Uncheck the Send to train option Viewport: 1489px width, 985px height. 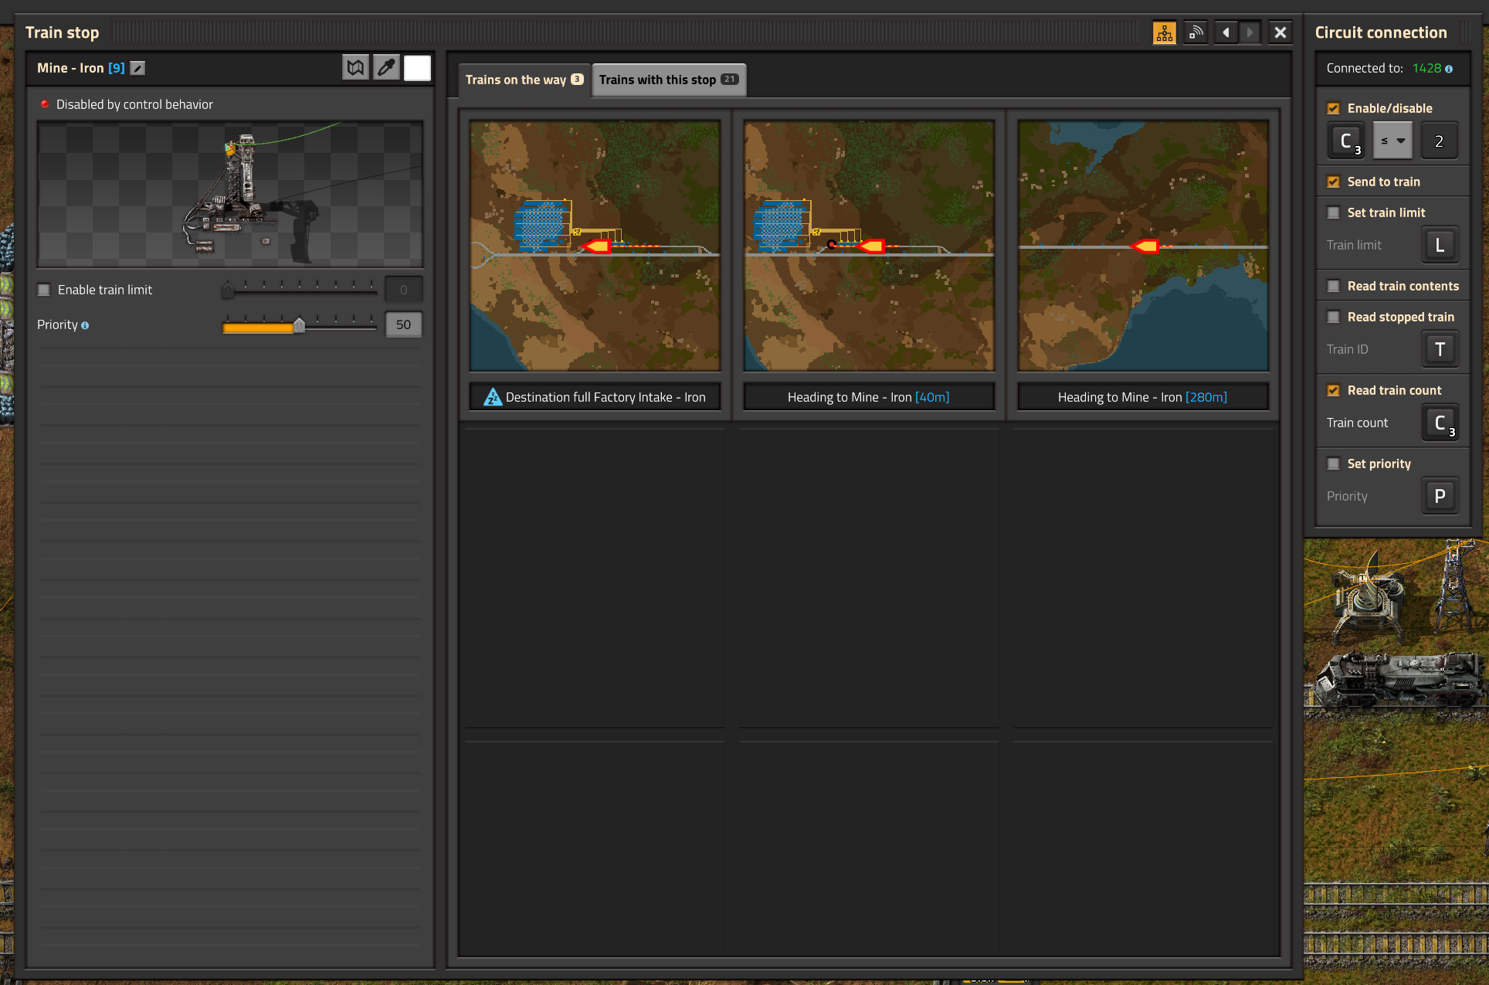pos(1334,182)
